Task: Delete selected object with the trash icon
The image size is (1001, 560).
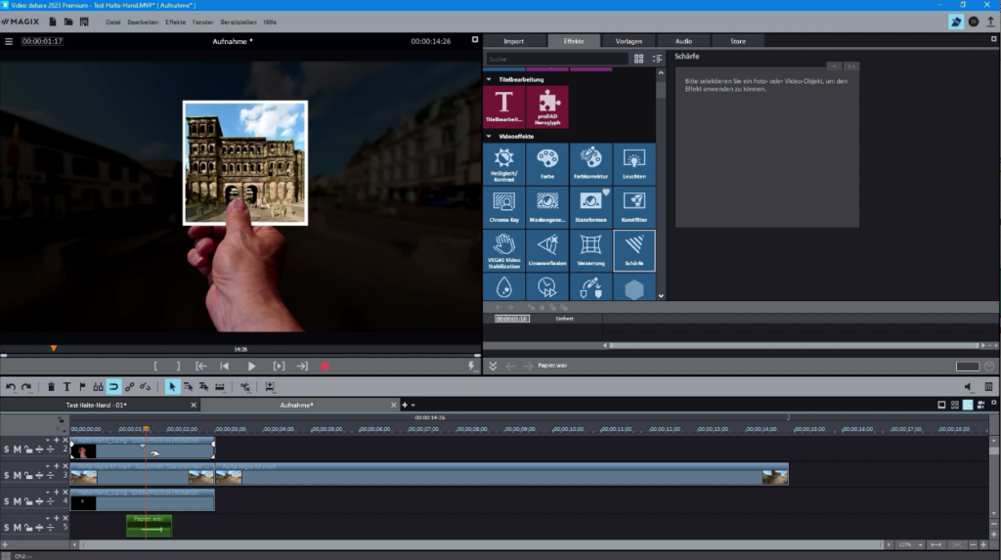Action: coord(51,386)
